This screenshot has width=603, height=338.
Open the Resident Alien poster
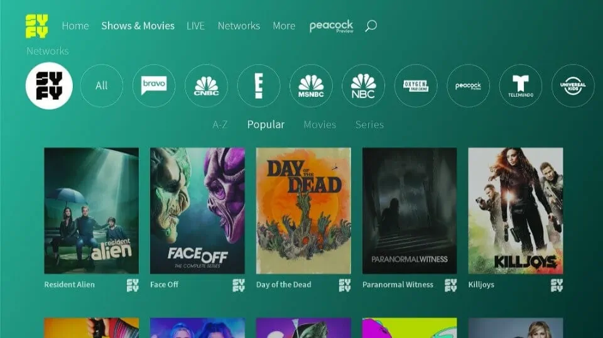(92, 210)
